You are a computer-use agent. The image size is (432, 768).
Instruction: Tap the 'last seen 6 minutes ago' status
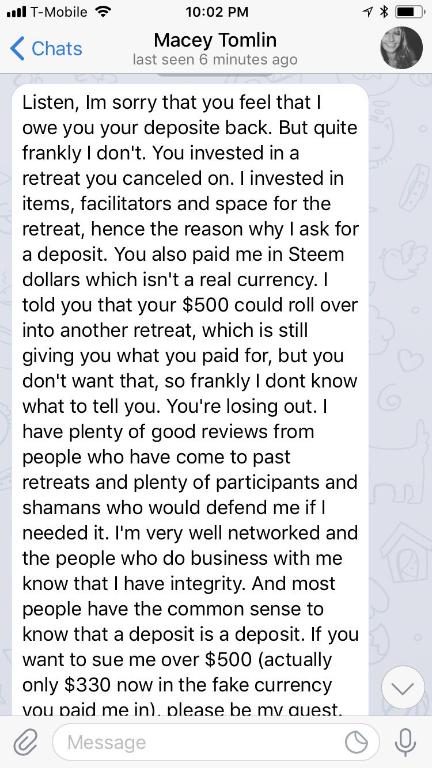215,60
